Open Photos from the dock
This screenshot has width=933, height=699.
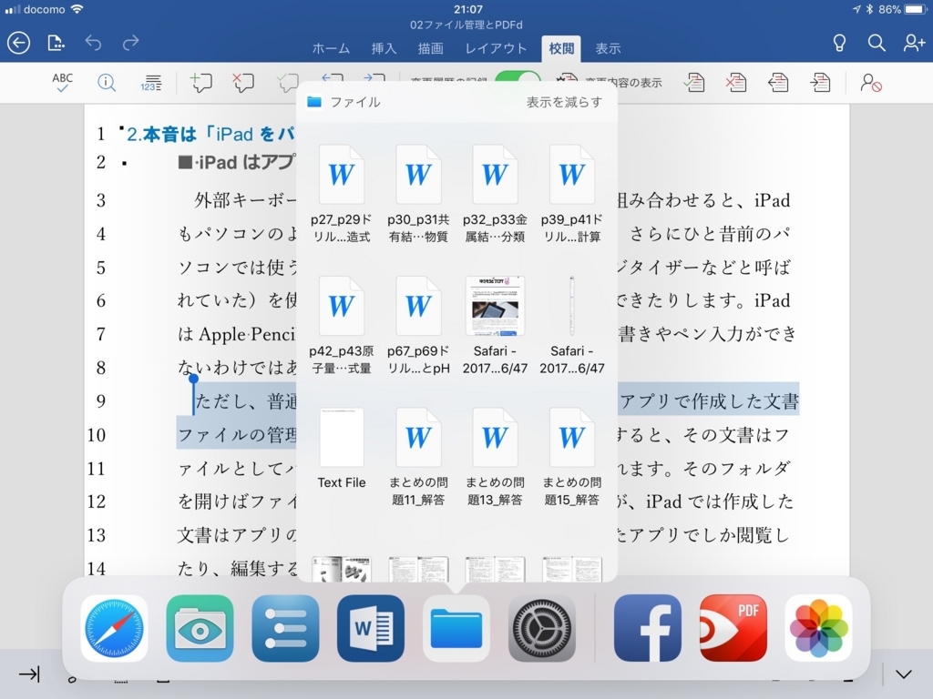[818, 628]
